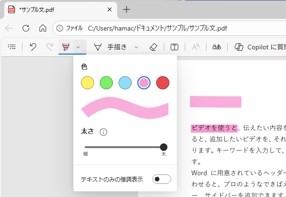Open a new browser tab
Screen dimensions: 286x197
click(127, 9)
